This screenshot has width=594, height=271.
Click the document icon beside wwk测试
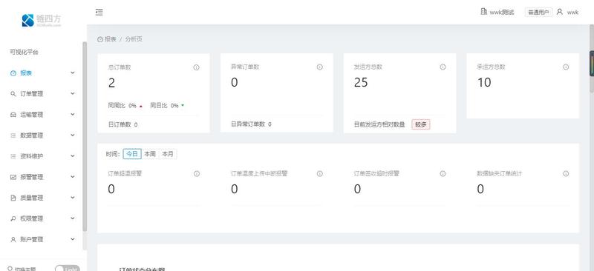point(484,12)
